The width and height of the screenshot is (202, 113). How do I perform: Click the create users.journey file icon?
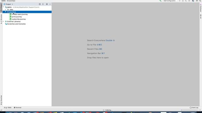click(x=10, y=14)
